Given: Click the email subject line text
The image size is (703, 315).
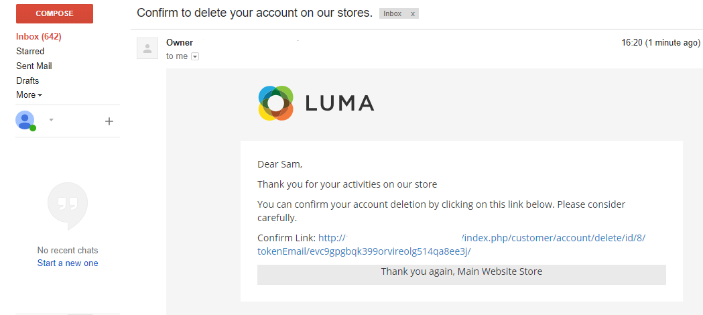Looking at the screenshot, I should coord(255,13).
